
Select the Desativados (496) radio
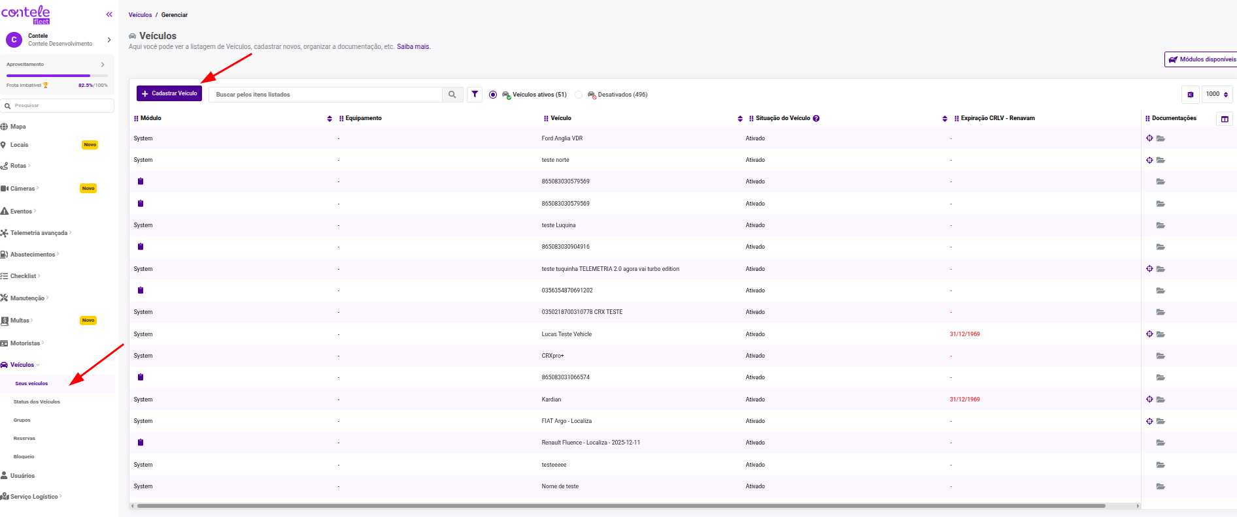click(579, 95)
